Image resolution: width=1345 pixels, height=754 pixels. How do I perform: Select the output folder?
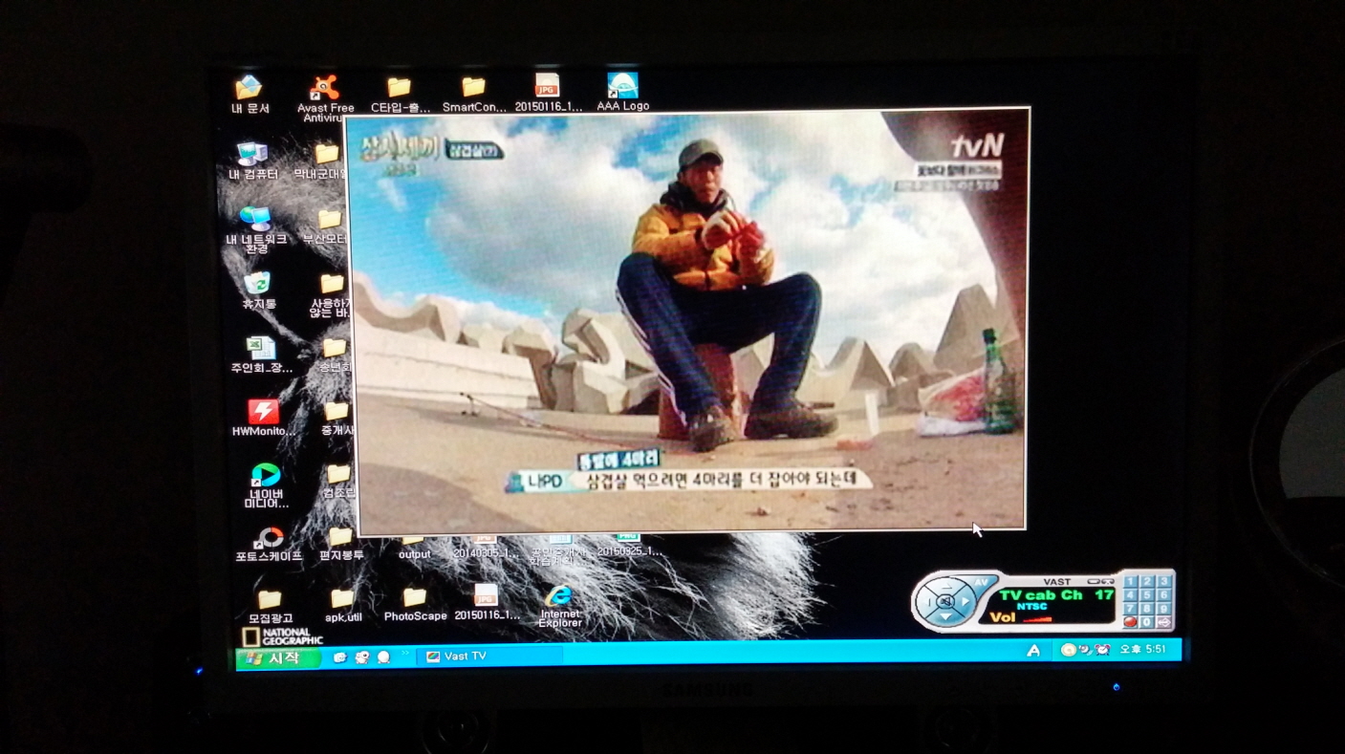coord(414,549)
